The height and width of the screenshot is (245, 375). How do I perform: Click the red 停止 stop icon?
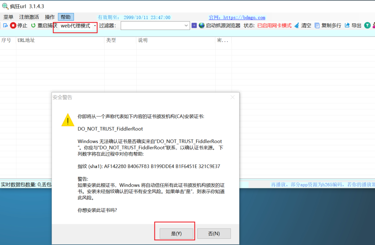pyautogui.click(x=13, y=26)
